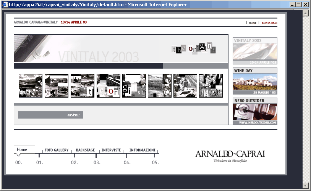Open the INTERVISTE section

coord(111,150)
